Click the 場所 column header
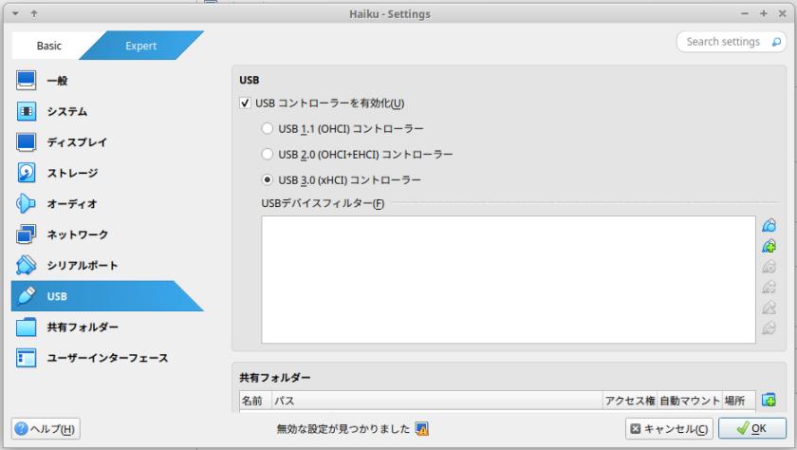The width and height of the screenshot is (797, 450). click(738, 401)
